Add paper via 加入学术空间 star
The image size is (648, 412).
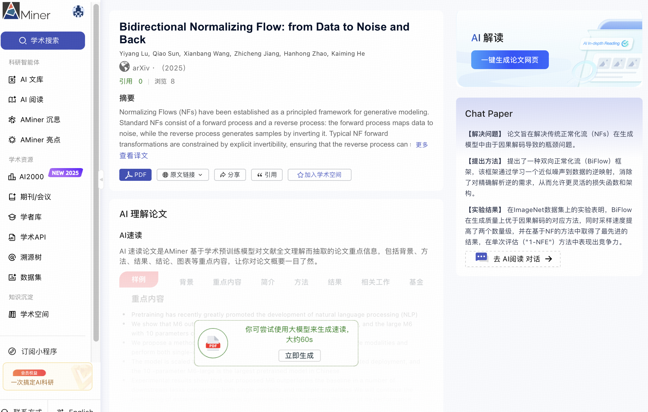(319, 175)
